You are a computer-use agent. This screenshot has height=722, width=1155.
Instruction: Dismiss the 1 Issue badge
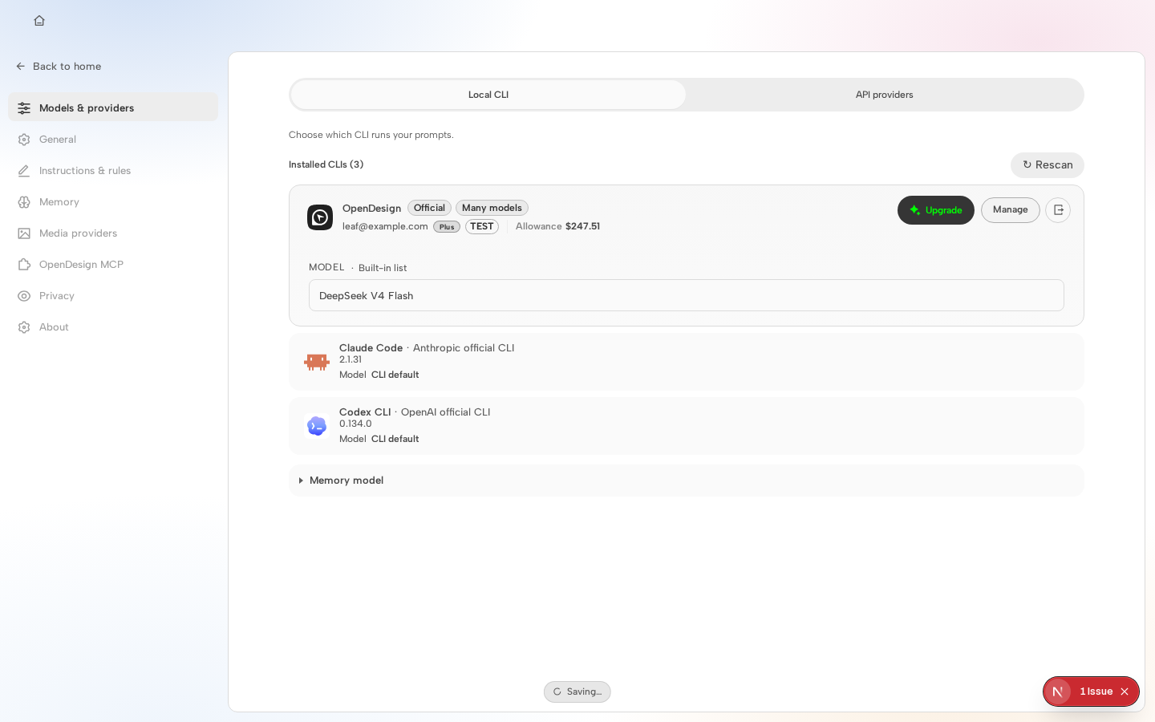tap(1125, 692)
